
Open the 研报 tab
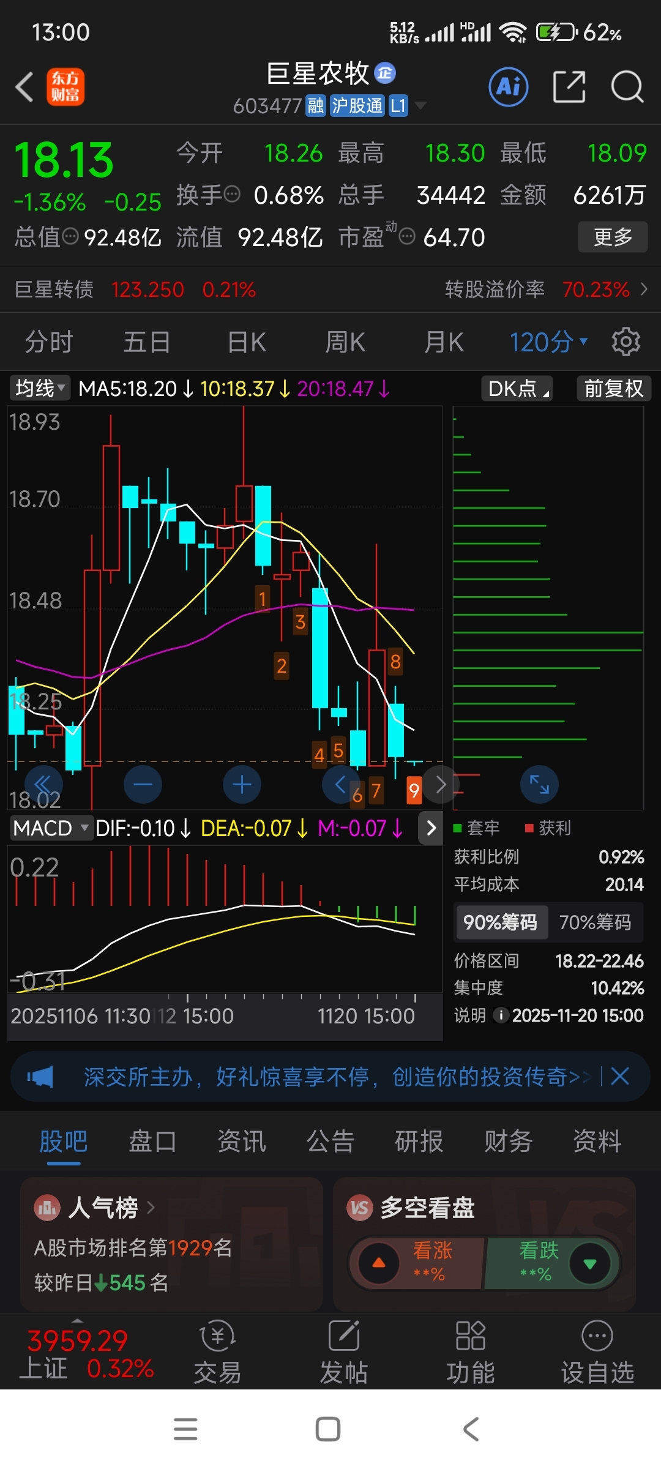click(x=419, y=1141)
